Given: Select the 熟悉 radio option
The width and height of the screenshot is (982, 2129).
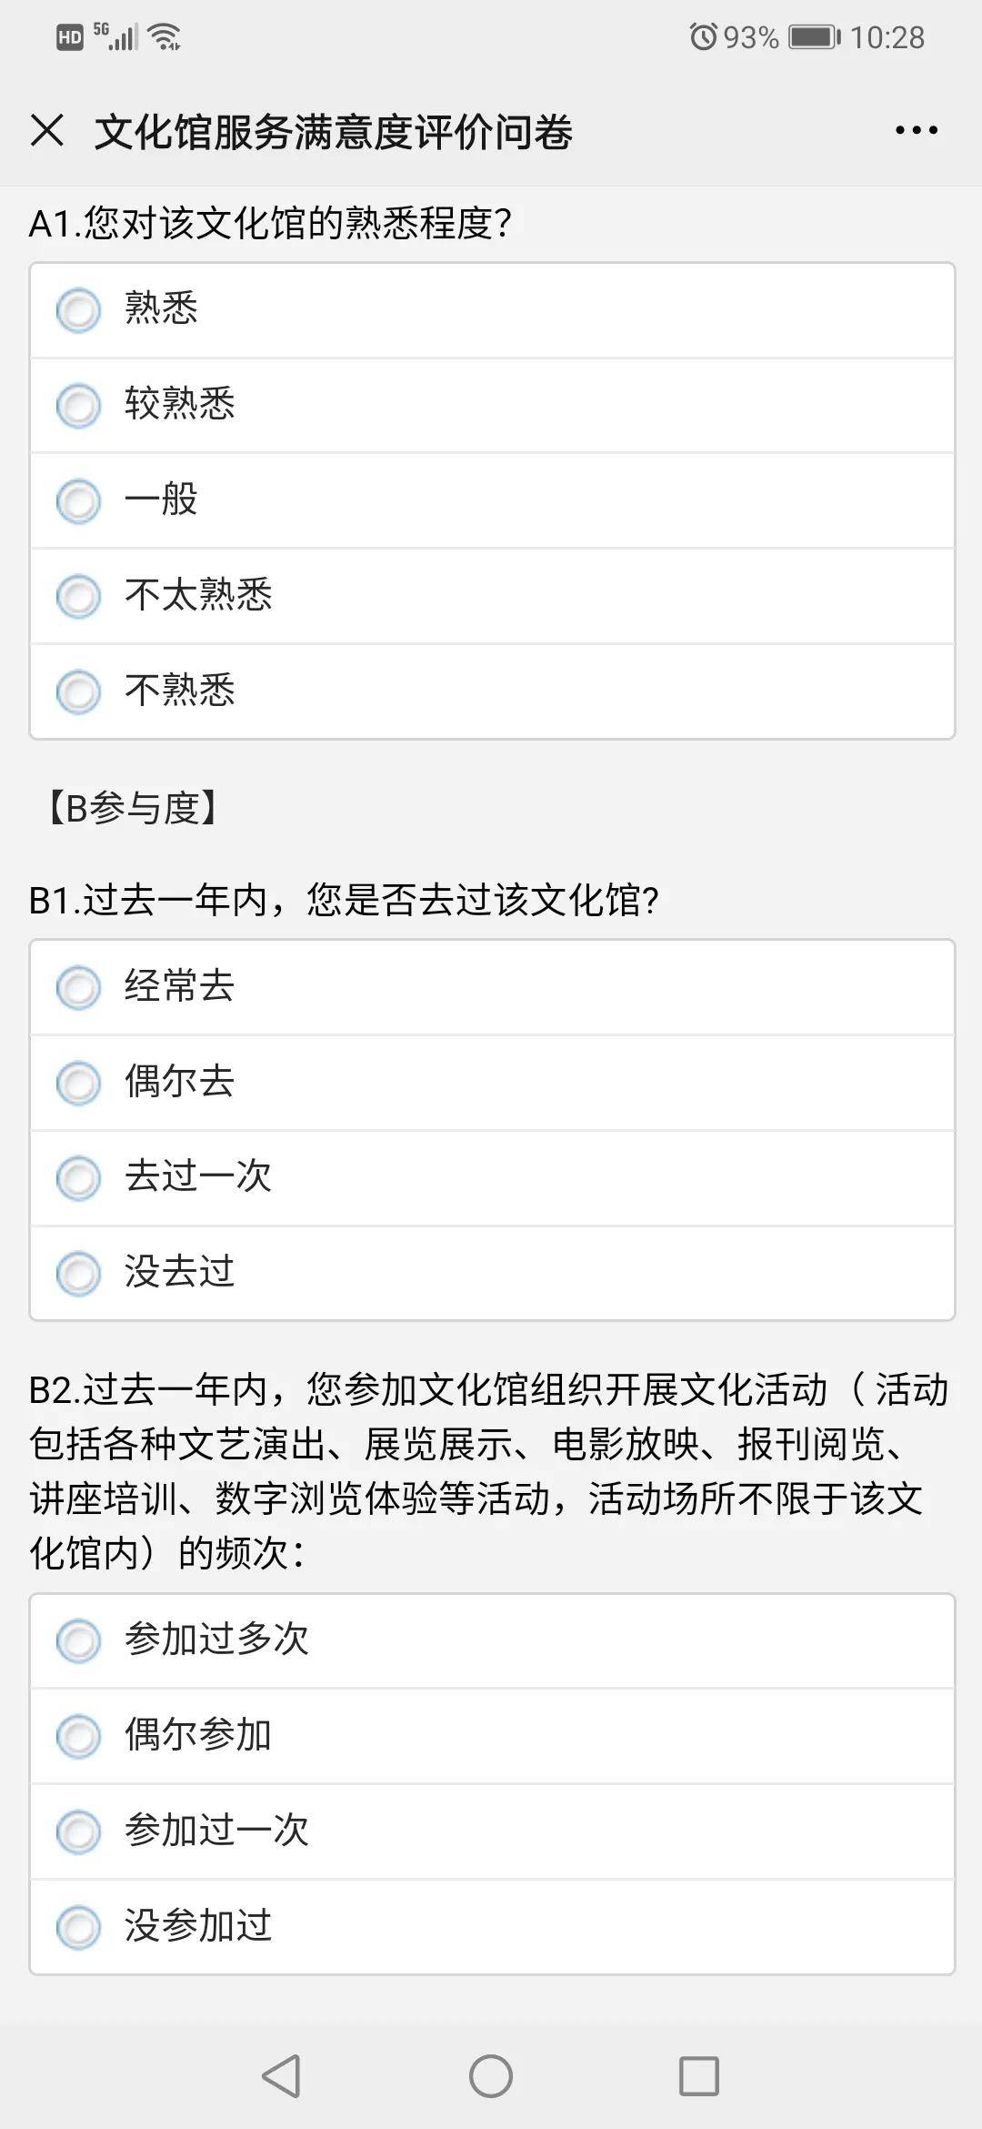Looking at the screenshot, I should [79, 310].
